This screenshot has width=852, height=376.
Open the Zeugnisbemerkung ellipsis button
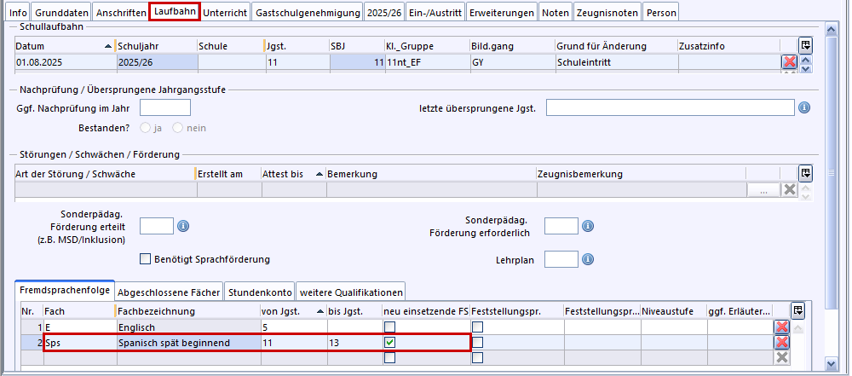tap(763, 190)
